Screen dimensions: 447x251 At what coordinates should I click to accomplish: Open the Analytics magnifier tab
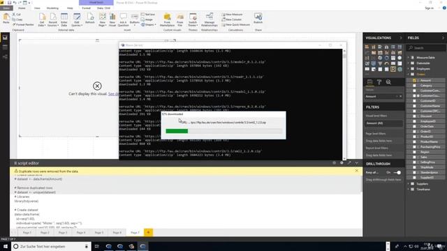tap(388, 82)
